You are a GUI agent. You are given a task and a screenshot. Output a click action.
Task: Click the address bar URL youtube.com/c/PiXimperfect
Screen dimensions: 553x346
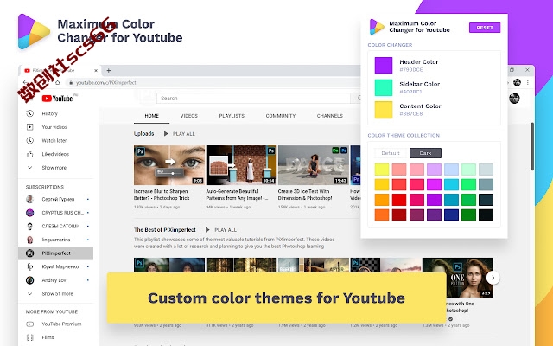pos(106,83)
